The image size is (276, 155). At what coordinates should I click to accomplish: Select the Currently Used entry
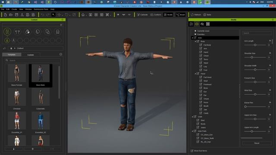[203, 31]
